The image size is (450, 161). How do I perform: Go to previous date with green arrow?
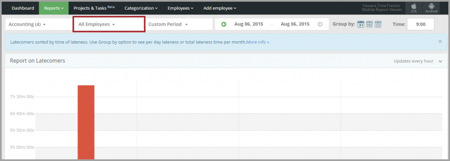click(224, 25)
